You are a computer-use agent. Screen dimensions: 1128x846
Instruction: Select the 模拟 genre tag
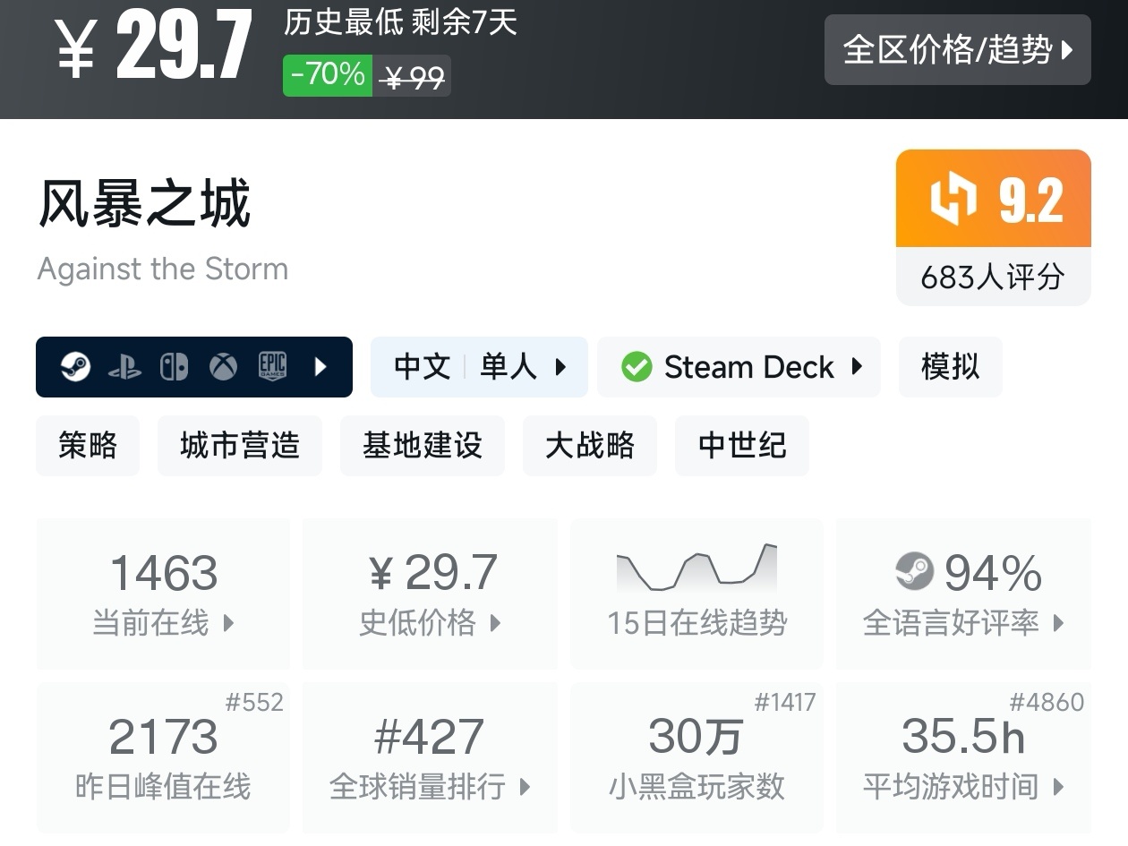(x=950, y=367)
